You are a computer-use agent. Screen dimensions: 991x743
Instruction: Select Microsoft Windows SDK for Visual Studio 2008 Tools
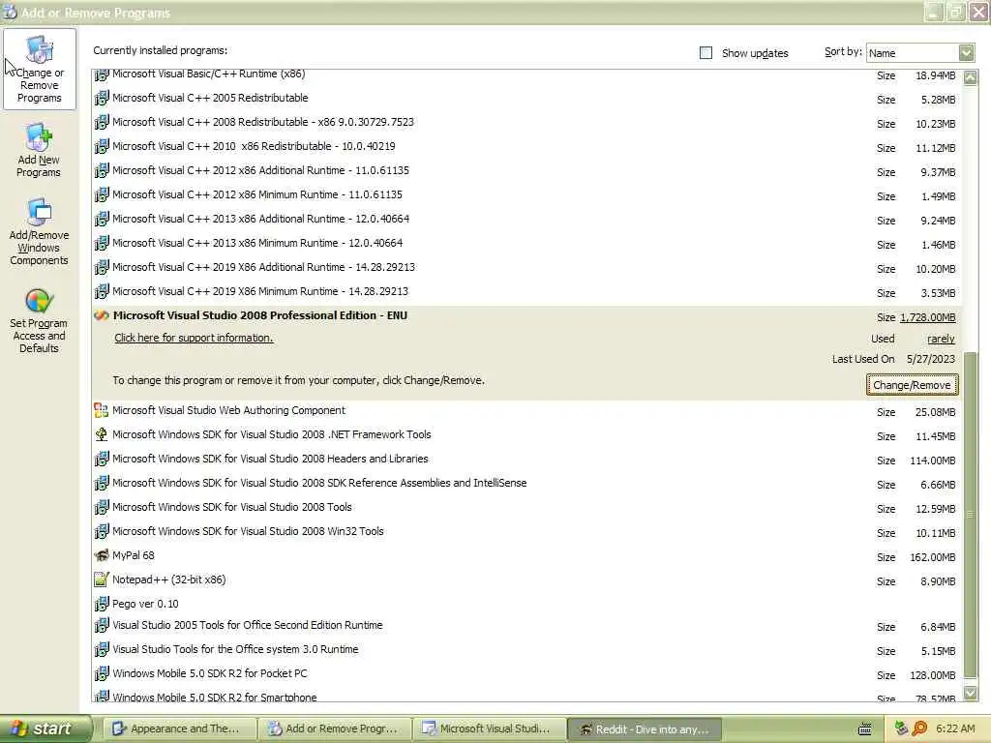pyautogui.click(x=527, y=507)
